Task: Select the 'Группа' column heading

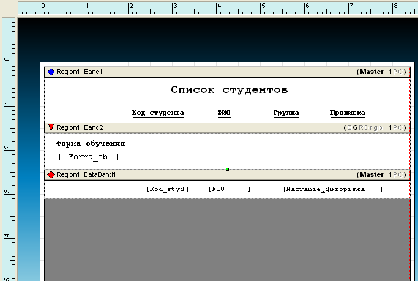Action: point(286,113)
